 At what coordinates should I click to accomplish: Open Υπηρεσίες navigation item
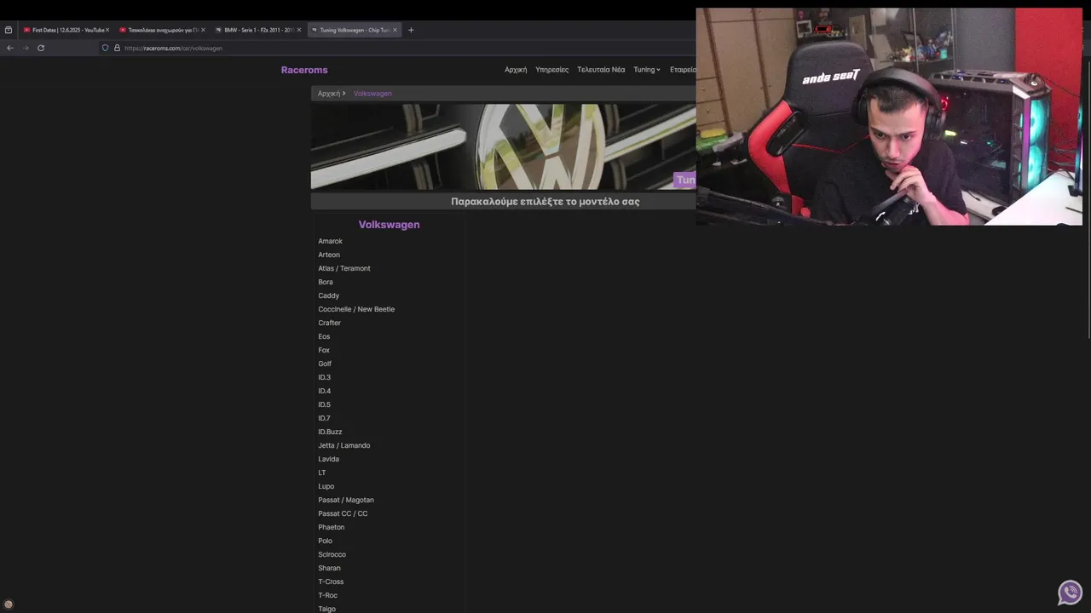coord(552,70)
